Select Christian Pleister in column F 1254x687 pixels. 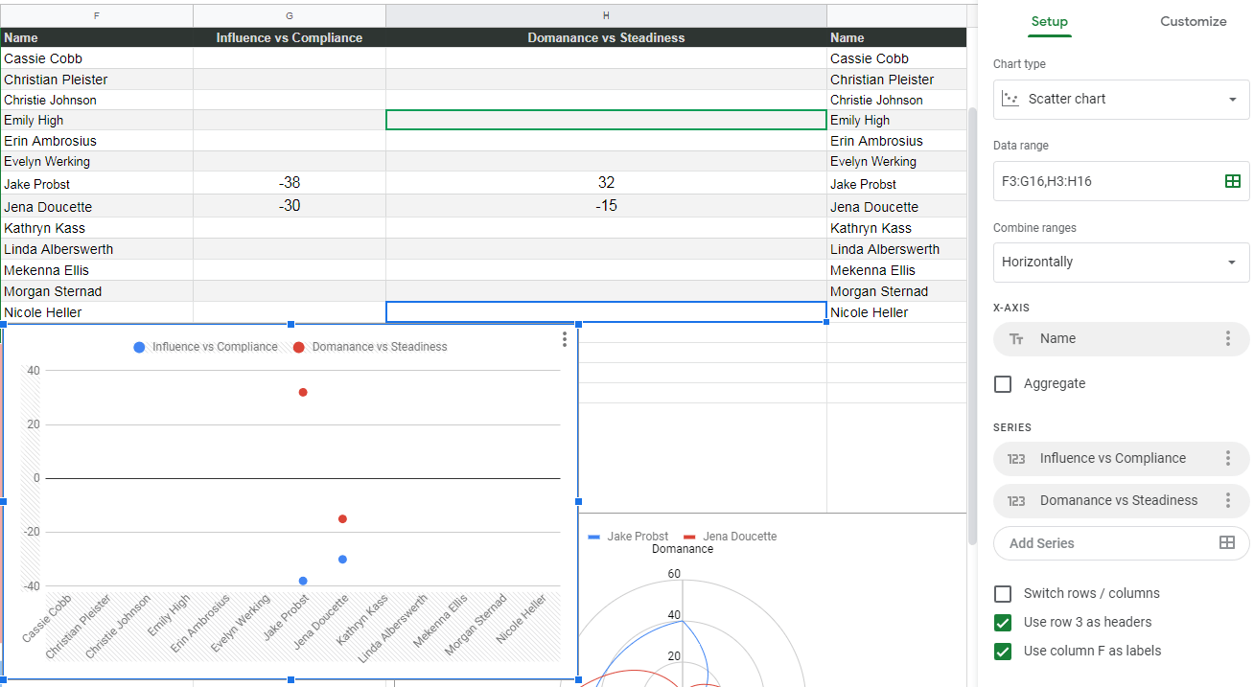(96, 80)
